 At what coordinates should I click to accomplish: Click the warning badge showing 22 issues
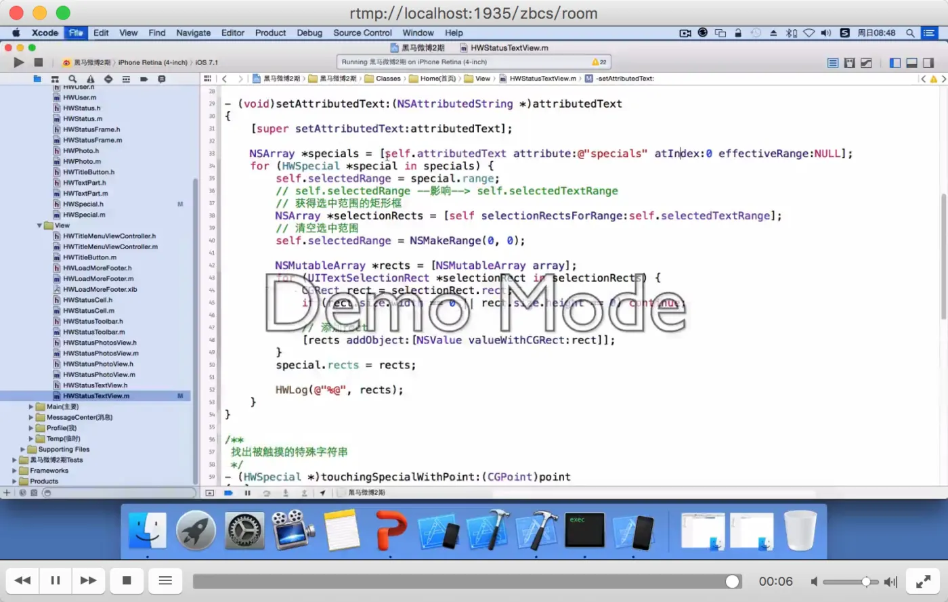pos(599,62)
